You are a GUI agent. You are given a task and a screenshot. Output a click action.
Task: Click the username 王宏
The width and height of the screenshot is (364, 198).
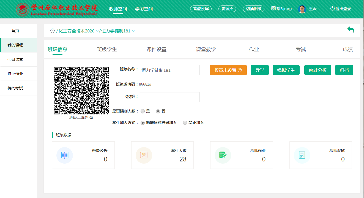[x=313, y=9]
